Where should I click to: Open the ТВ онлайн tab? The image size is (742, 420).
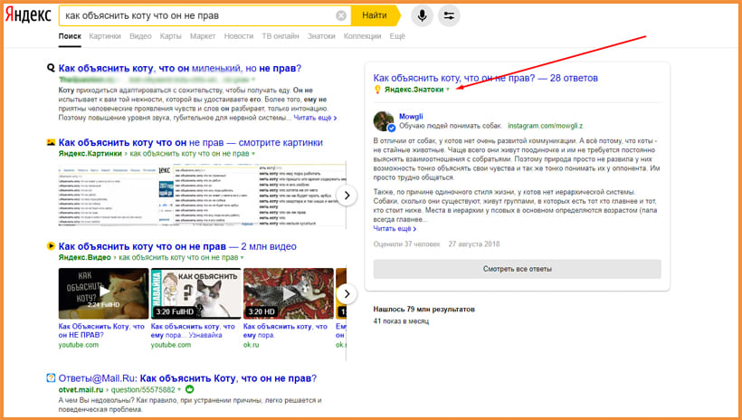(281, 36)
